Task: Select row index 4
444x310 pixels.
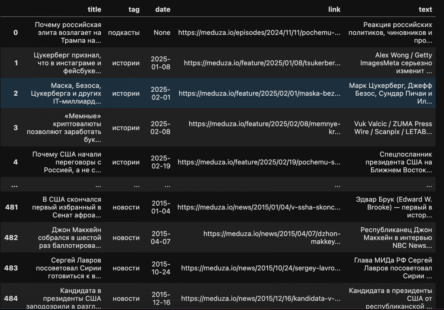Action: pyautogui.click(x=16, y=162)
